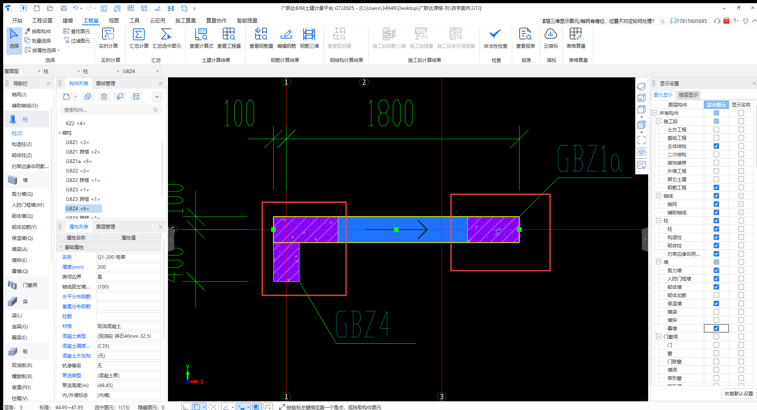Open 表格算量 tool
This screenshot has height=410, width=757.
576,39
